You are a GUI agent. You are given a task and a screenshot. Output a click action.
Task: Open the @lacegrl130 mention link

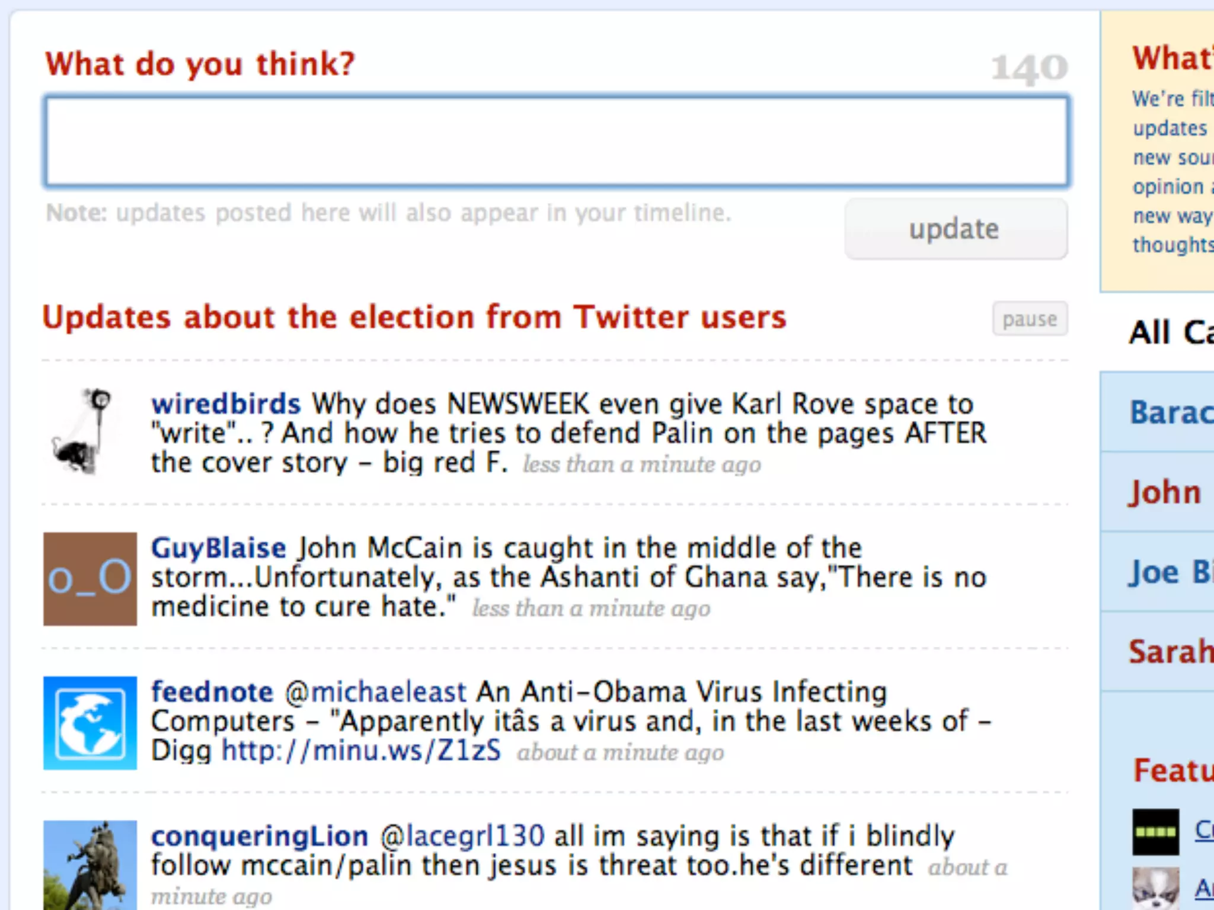[462, 837]
